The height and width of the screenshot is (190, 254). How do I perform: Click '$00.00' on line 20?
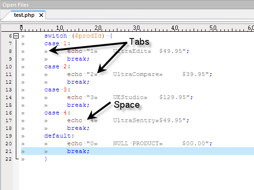[x=194, y=143]
